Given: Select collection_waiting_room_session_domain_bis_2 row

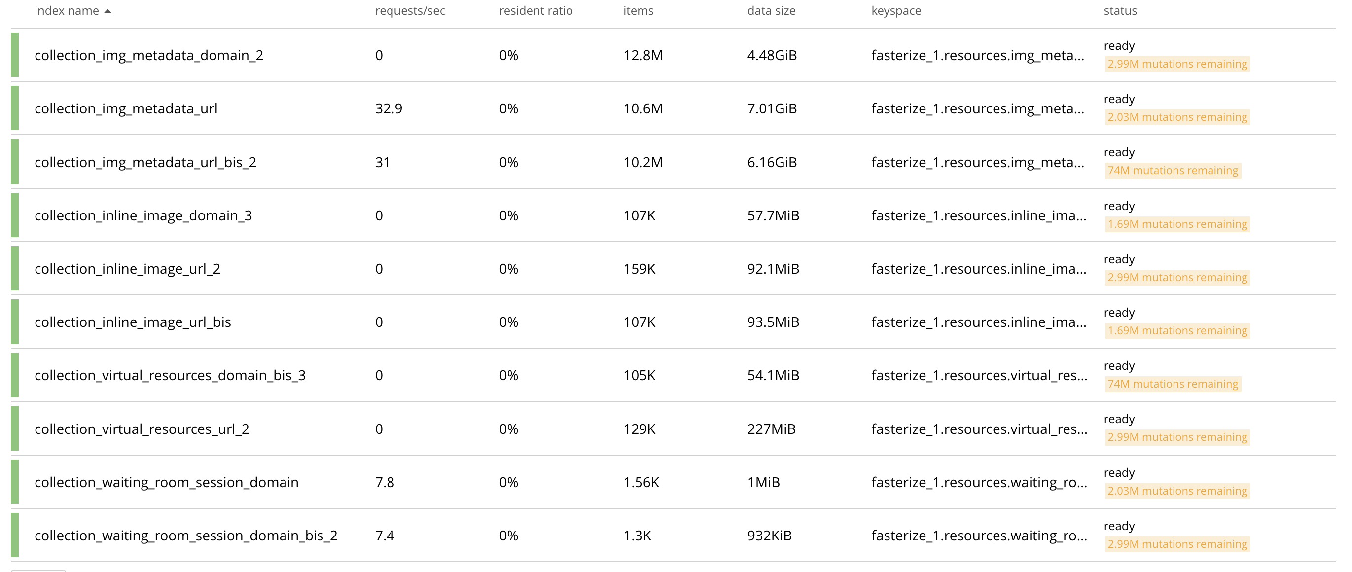Looking at the screenshot, I should pos(674,536).
